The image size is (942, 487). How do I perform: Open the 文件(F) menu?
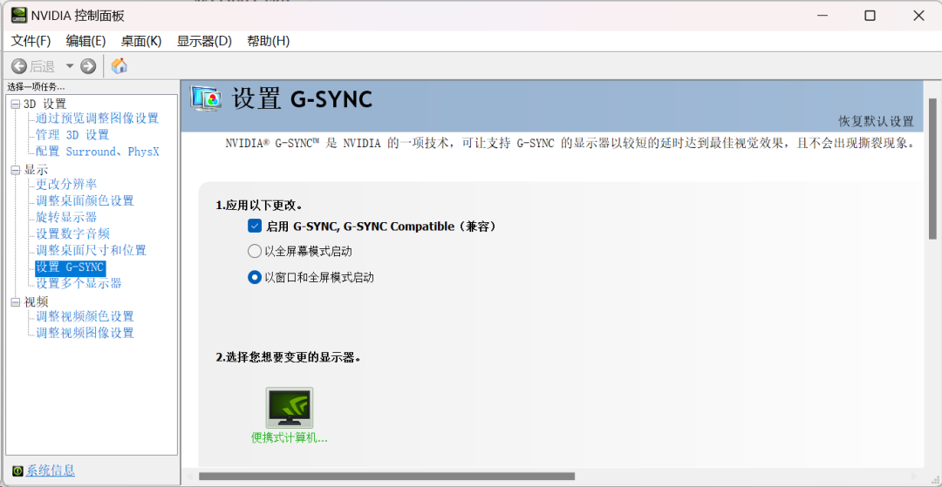pyautogui.click(x=31, y=41)
